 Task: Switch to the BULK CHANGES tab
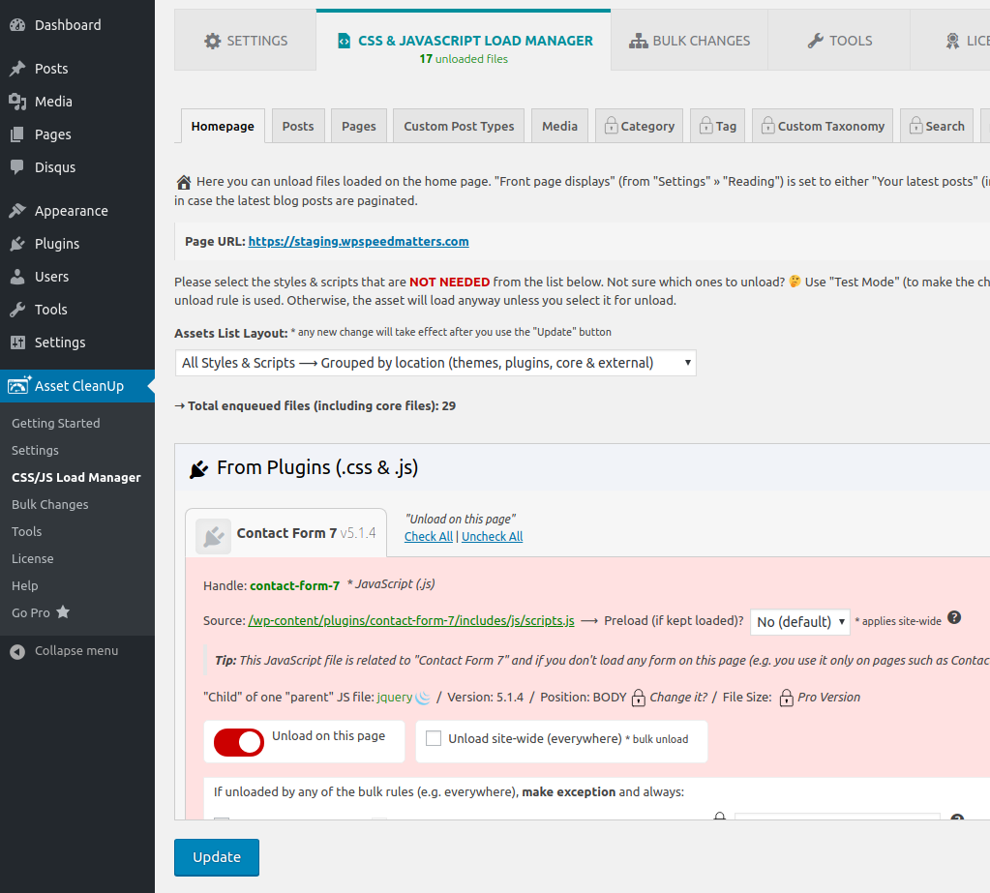[x=688, y=41]
